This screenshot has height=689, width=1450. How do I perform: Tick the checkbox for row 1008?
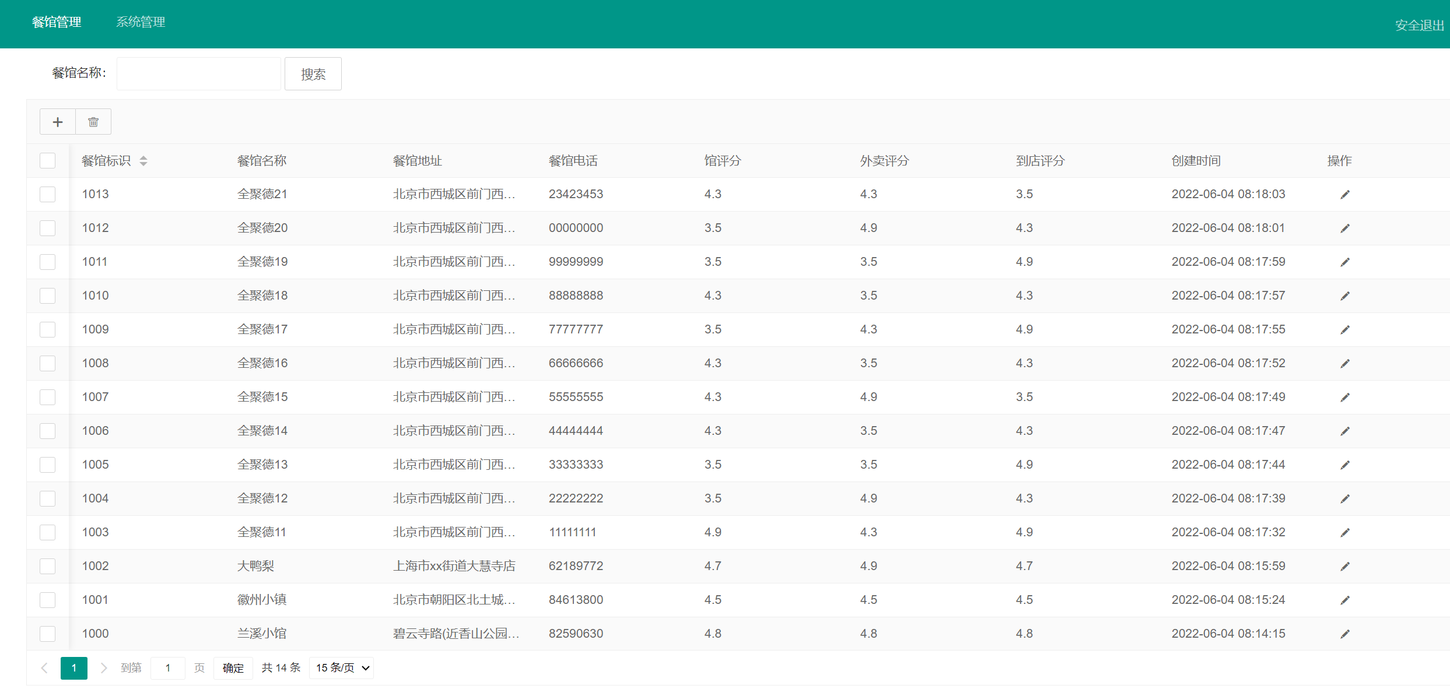48,363
